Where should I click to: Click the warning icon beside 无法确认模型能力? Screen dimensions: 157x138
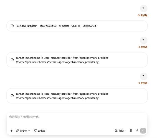point(12,26)
